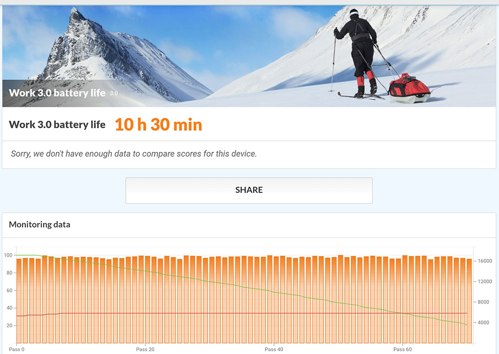Click the 100 value on the left chart axis
Image resolution: width=499 pixels, height=354 pixels.
pyautogui.click(x=8, y=255)
